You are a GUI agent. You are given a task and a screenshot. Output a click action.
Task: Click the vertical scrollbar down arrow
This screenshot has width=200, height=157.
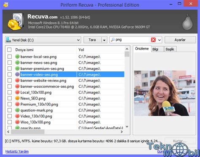pyautogui.click(x=127, y=127)
